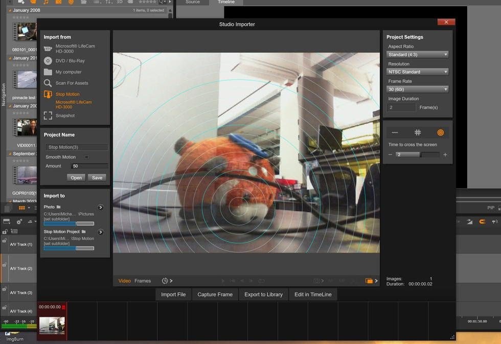Click the Save project button
The image size is (501, 344).
[x=97, y=177]
